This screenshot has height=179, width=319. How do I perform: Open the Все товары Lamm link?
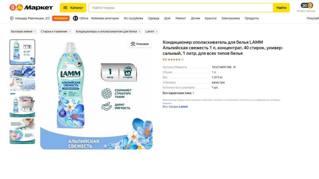click(175, 107)
